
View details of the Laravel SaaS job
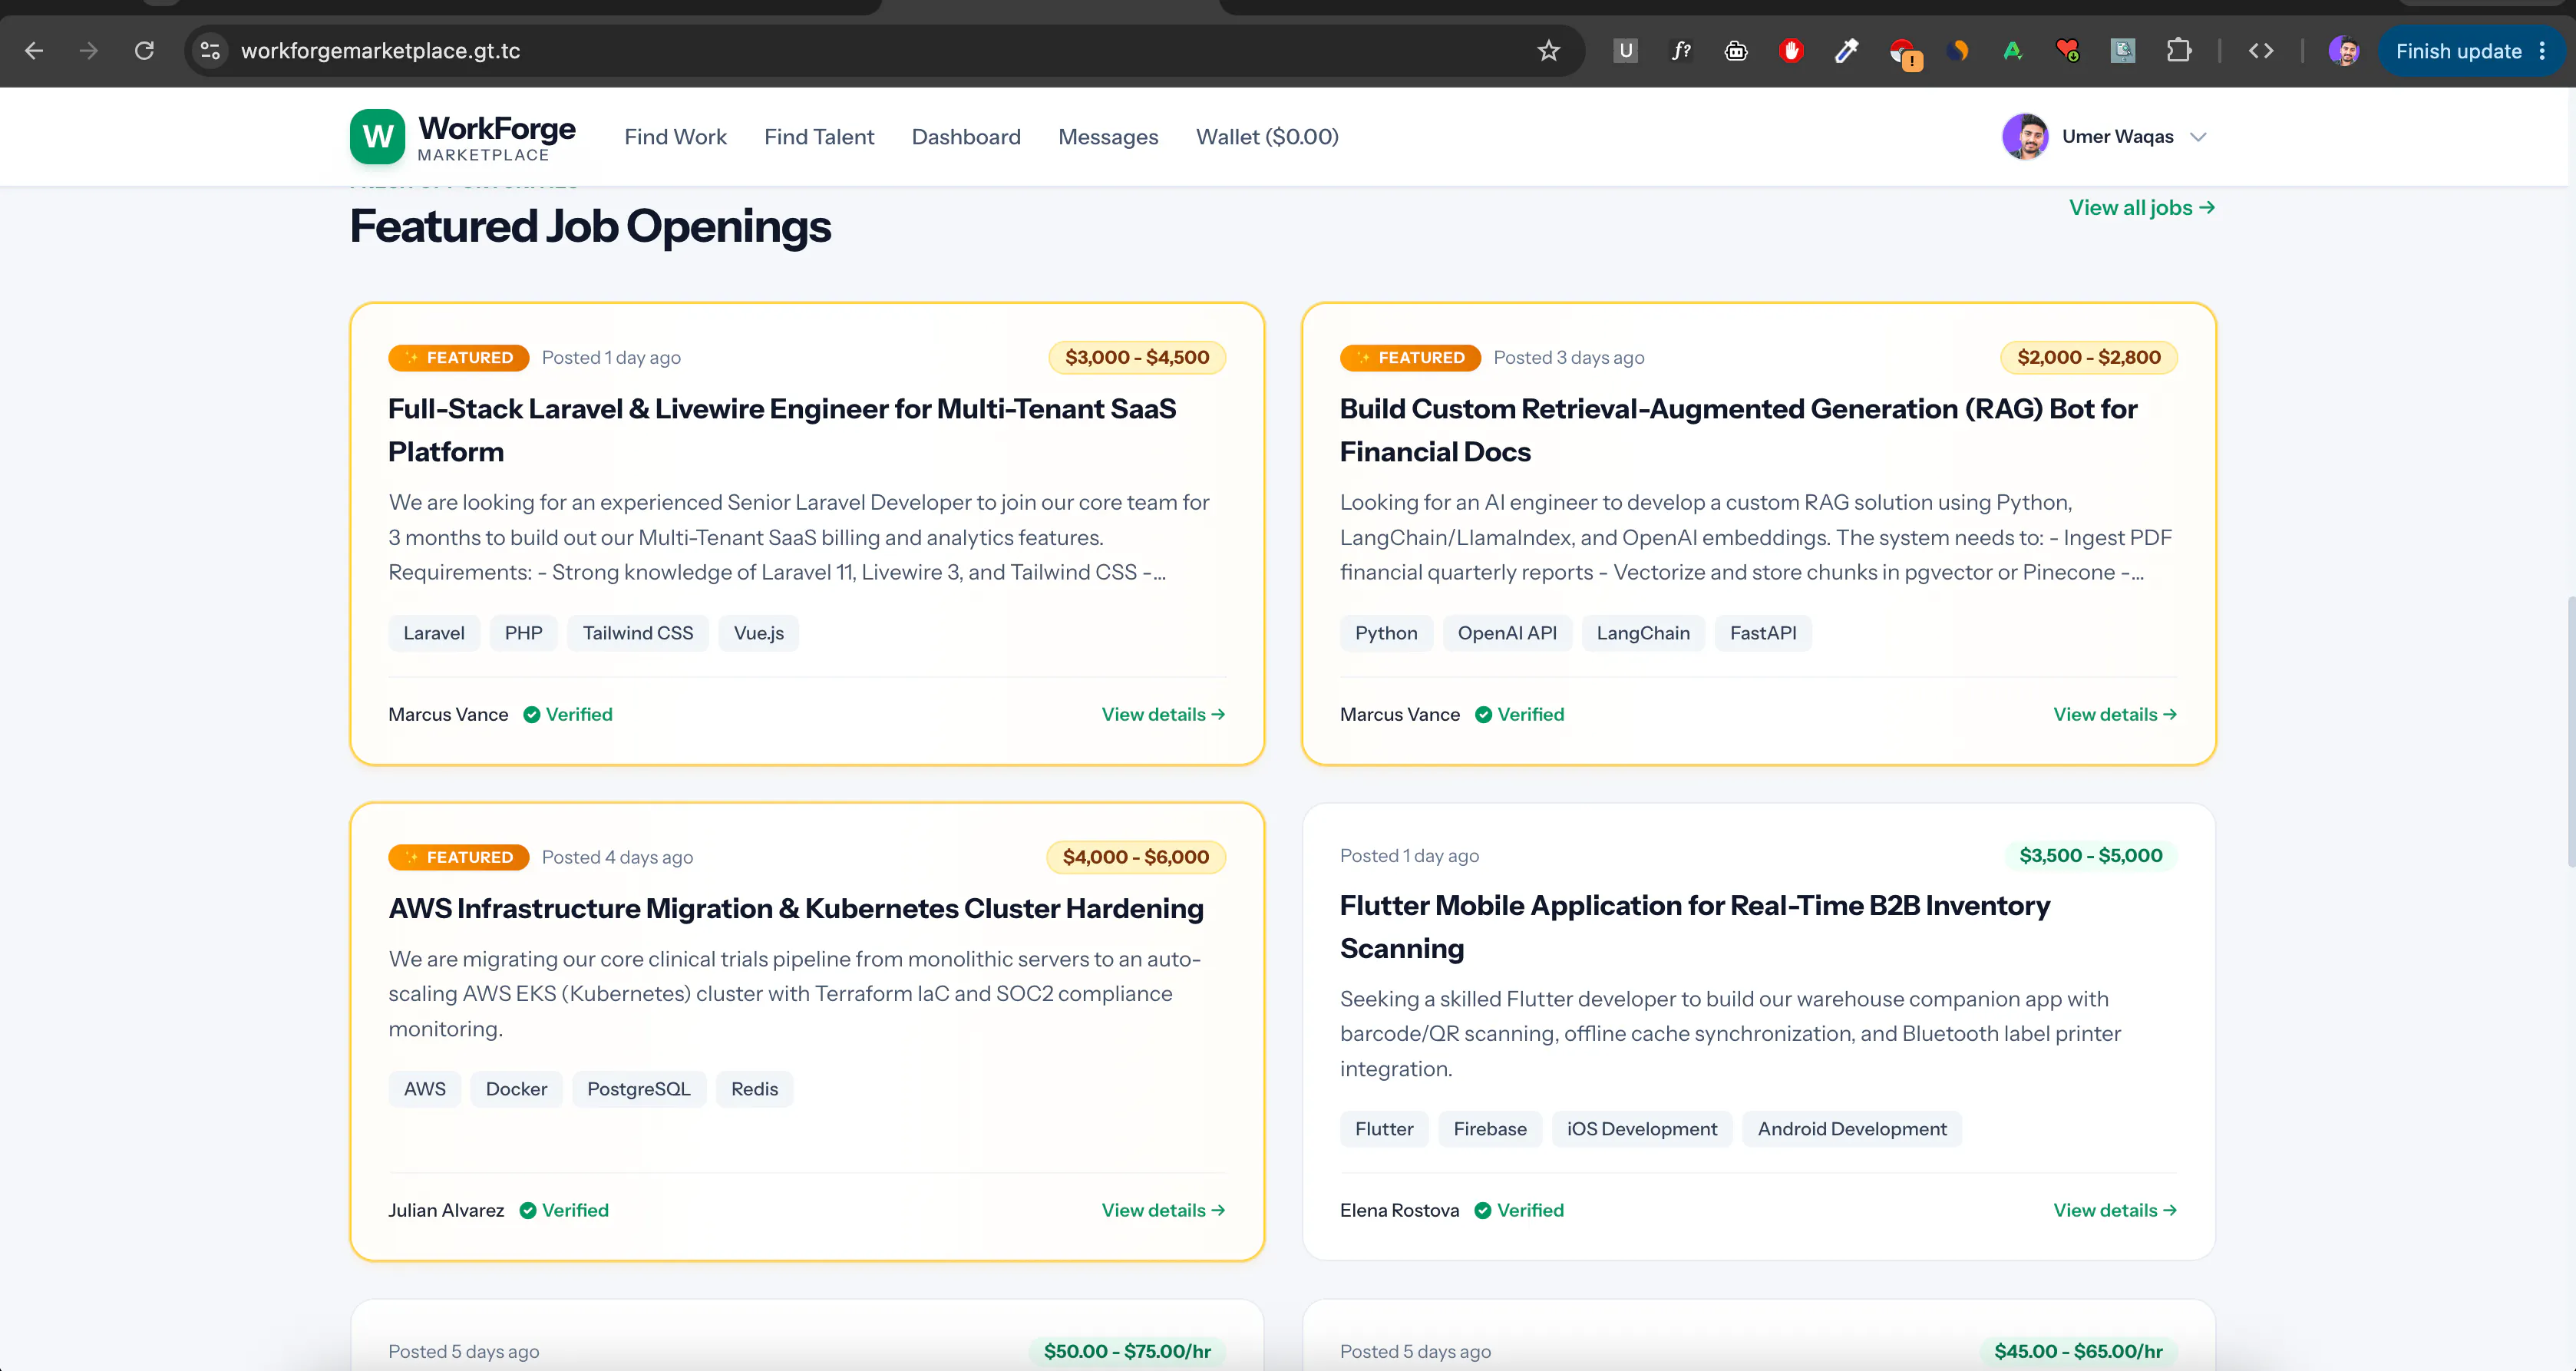(x=1163, y=714)
